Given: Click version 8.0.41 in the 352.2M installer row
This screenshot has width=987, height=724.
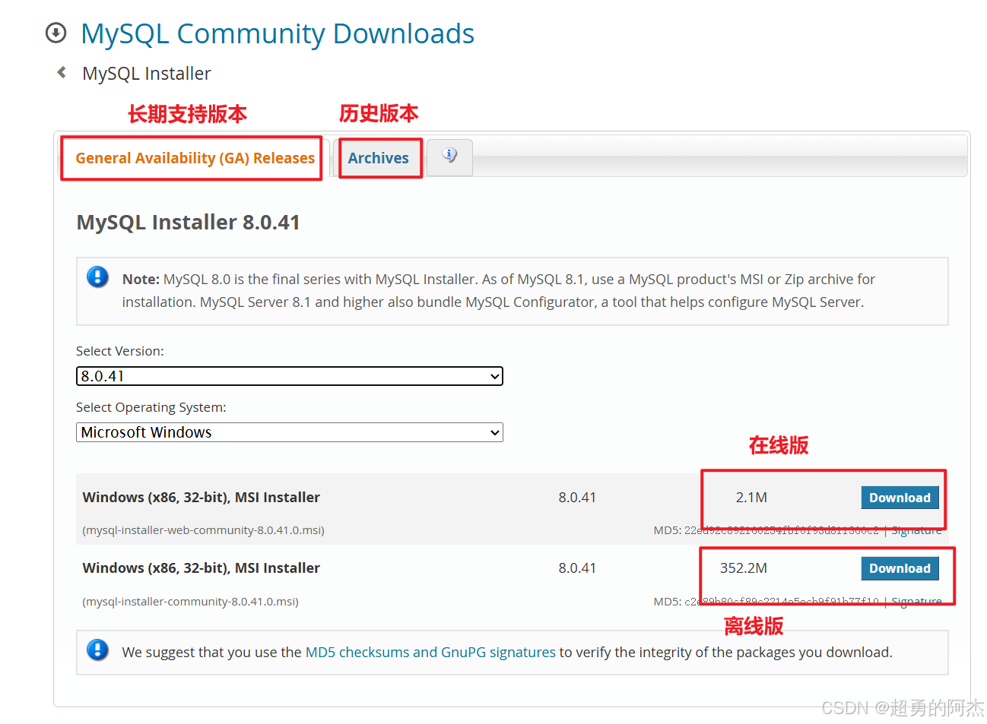Looking at the screenshot, I should 577,568.
